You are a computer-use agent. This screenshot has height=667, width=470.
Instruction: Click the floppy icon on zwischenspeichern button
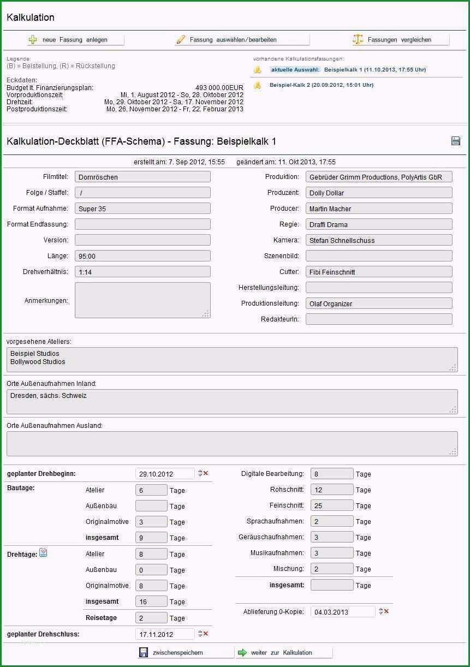pyautogui.click(x=144, y=652)
